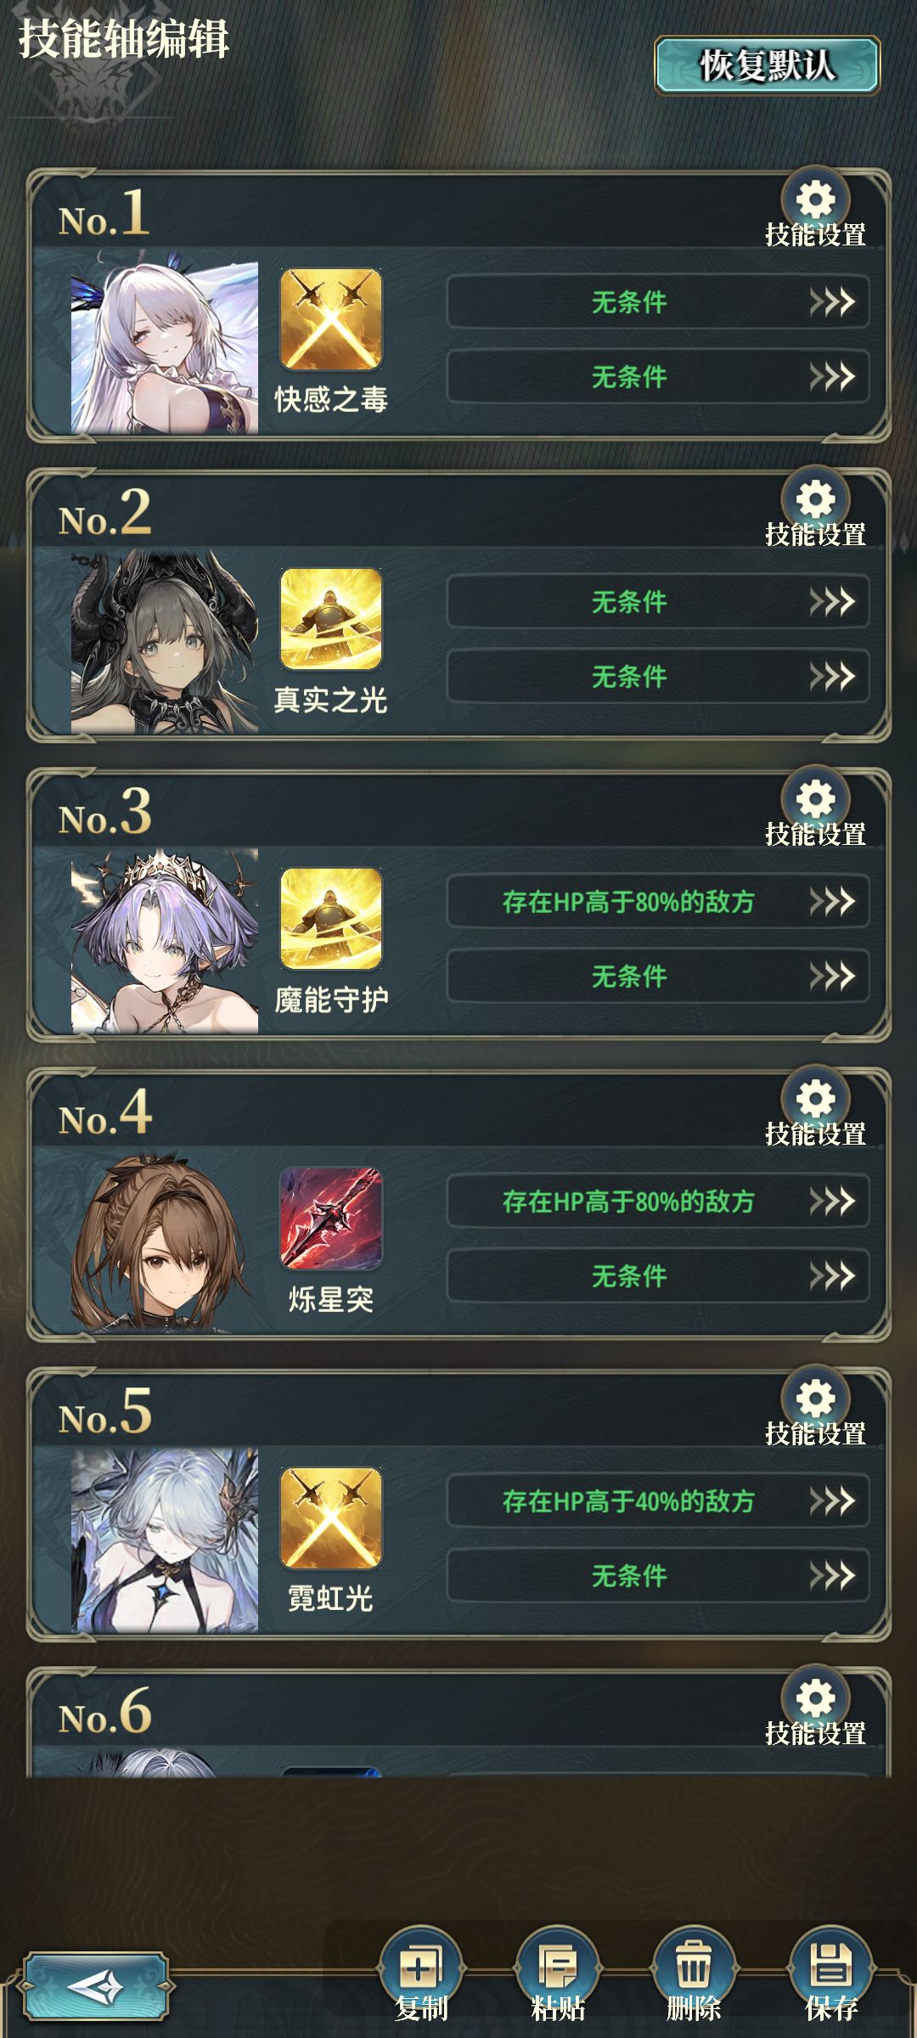Expand No.3 存在HP高于80%的敌方 condition
The width and height of the screenshot is (917, 2038).
click(x=658, y=901)
